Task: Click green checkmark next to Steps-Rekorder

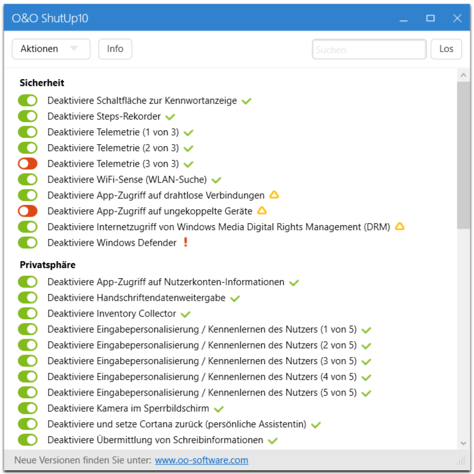Action: (x=170, y=117)
